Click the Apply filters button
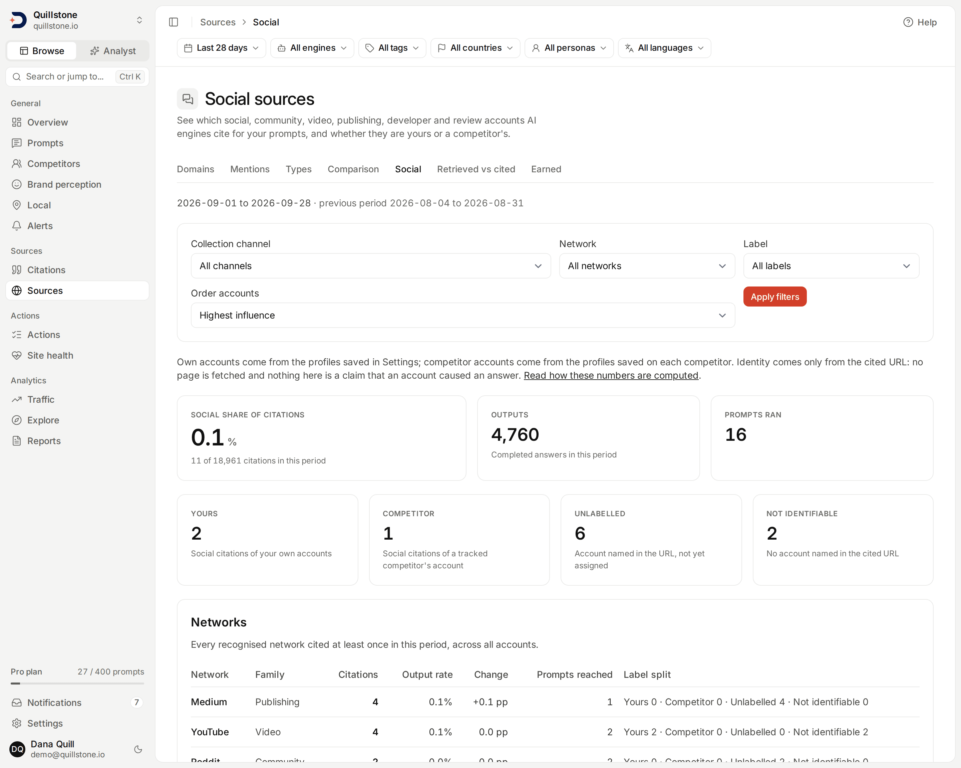The image size is (961, 768). coord(775,297)
